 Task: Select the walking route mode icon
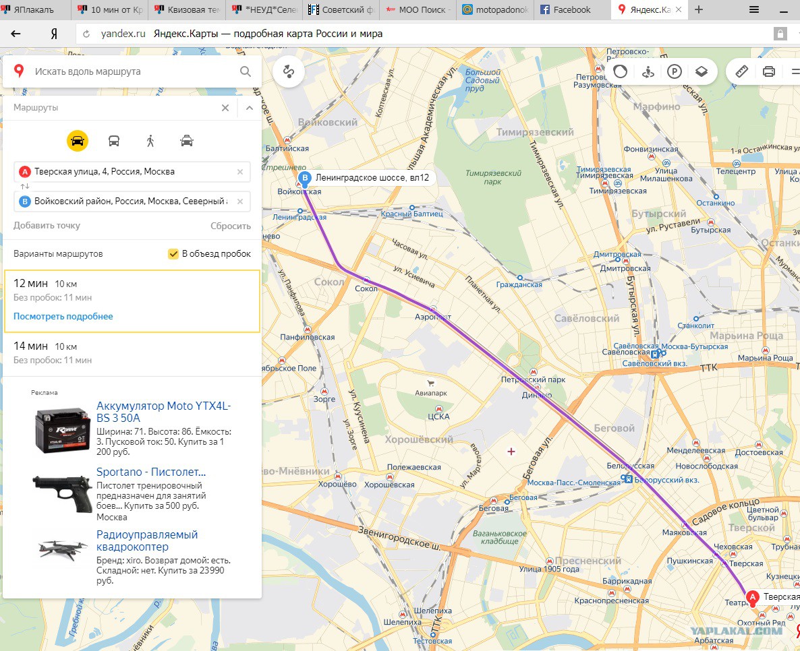(150, 142)
